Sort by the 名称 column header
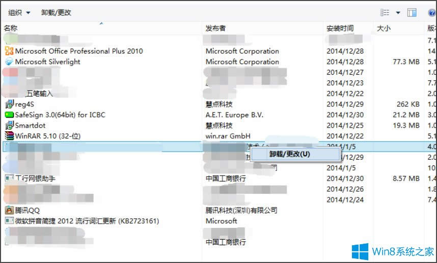The width and height of the screenshot is (437, 263). (11, 28)
